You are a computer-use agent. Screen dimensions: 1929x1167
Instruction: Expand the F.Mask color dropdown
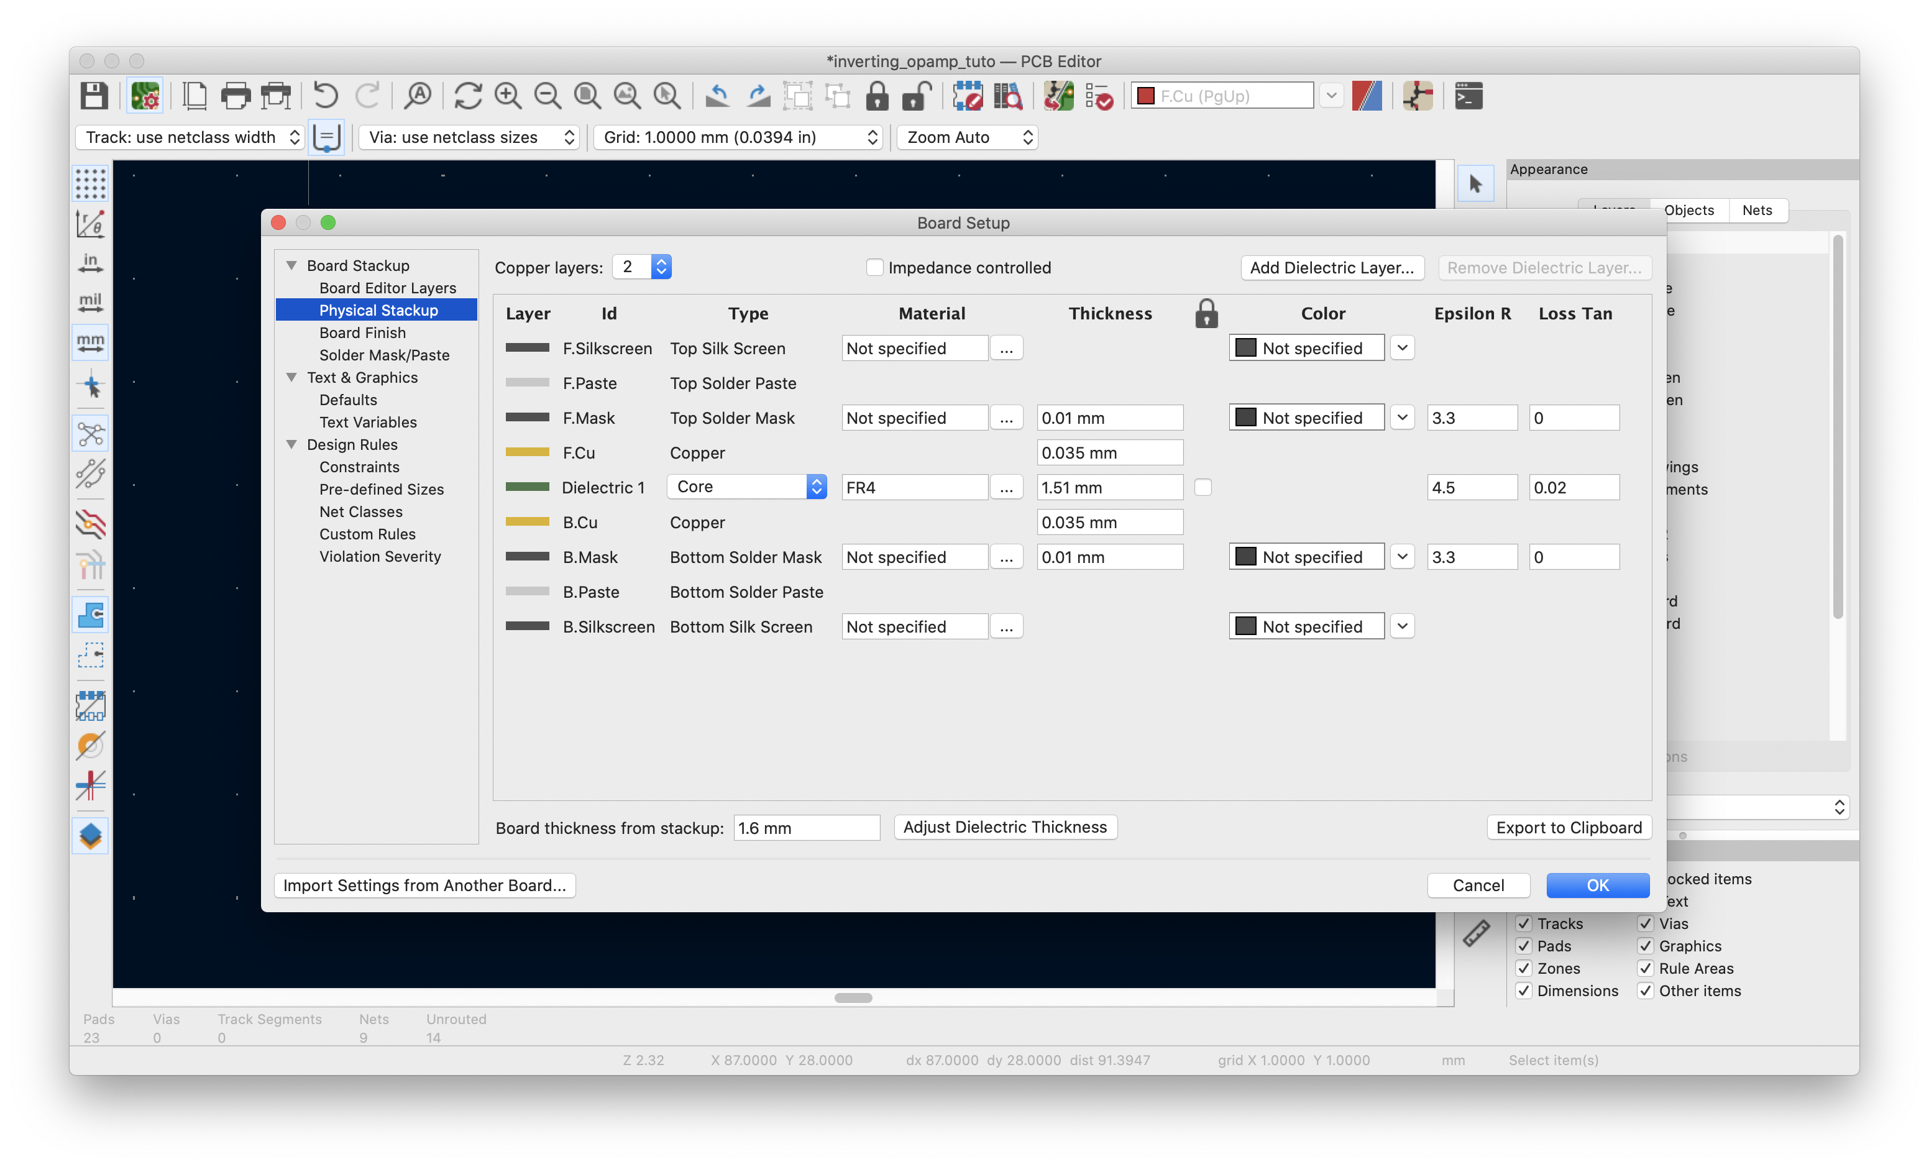point(1401,418)
